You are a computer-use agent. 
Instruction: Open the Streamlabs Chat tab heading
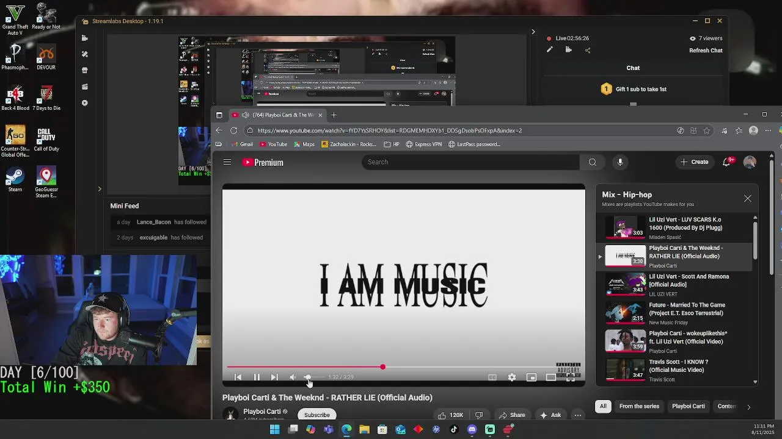pyautogui.click(x=633, y=68)
